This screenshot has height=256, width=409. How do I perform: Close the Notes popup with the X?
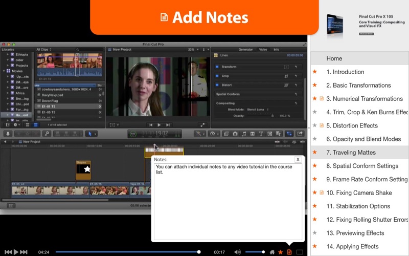coord(298,159)
